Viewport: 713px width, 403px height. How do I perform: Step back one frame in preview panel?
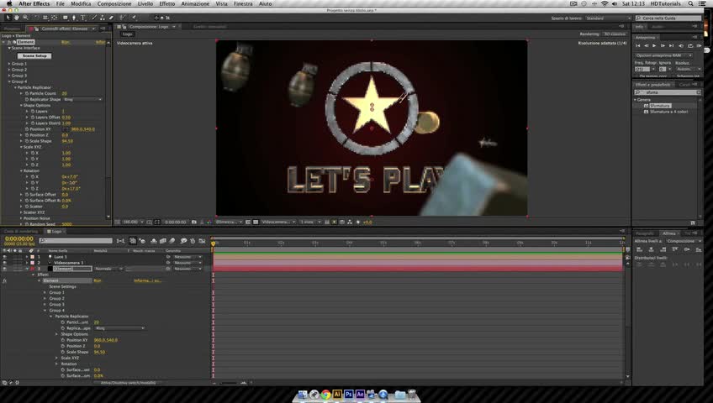(x=646, y=46)
